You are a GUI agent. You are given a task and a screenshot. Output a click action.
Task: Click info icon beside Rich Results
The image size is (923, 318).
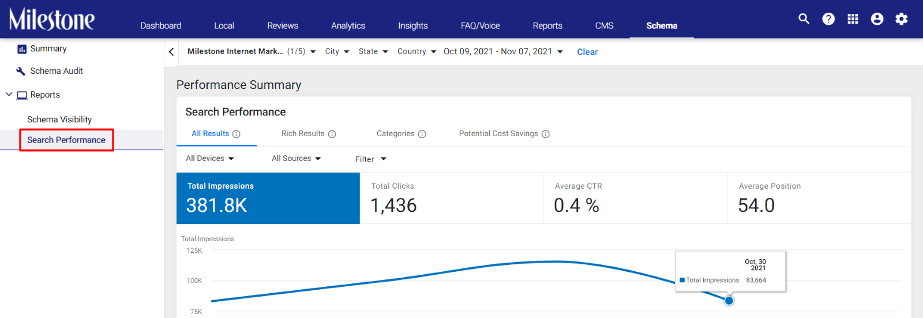pos(332,134)
